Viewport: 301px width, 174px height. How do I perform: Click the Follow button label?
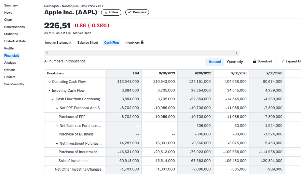point(113,12)
